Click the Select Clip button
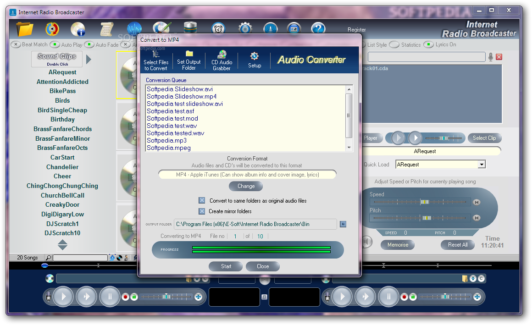 [x=484, y=138]
